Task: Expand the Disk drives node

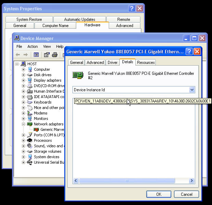Action: [23, 75]
